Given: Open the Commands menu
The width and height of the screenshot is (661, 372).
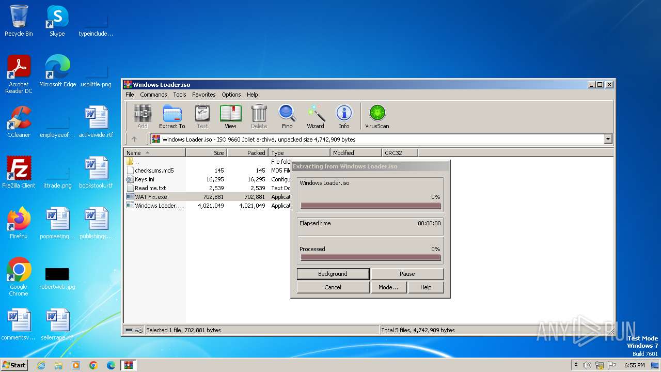Looking at the screenshot, I should (x=153, y=95).
